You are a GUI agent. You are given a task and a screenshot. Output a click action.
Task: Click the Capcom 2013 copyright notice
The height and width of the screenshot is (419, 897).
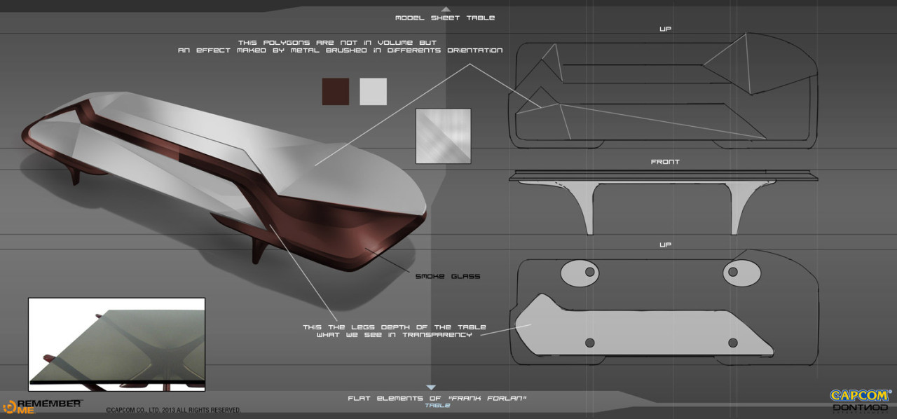click(173, 410)
